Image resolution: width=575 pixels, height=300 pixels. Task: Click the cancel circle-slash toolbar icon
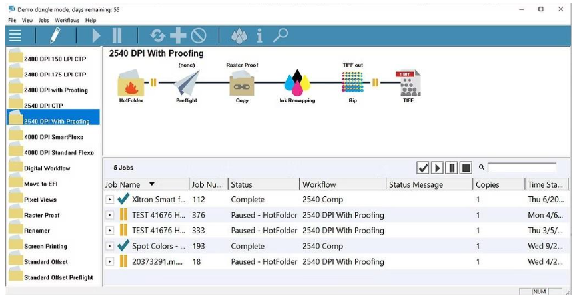(198, 36)
